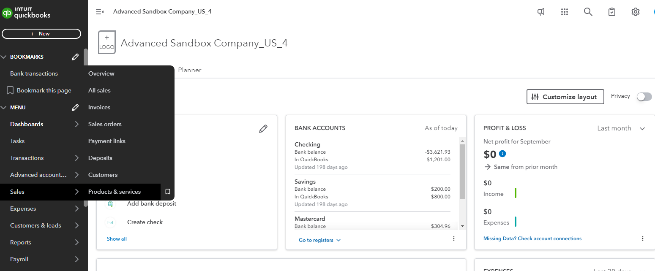Click the + New button

pos(41,34)
